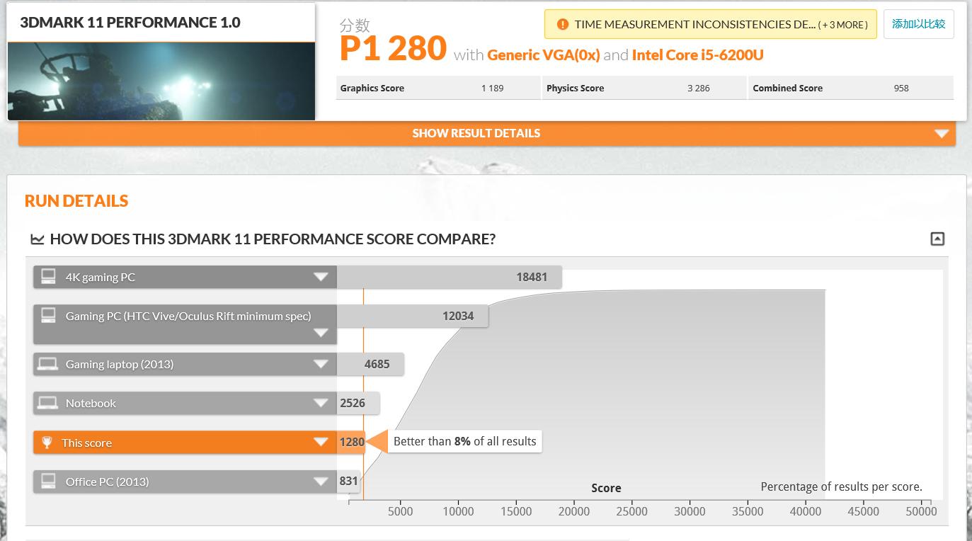The width and height of the screenshot is (972, 541).
Task: Click the Physics Score value 3 286
Action: coord(698,89)
